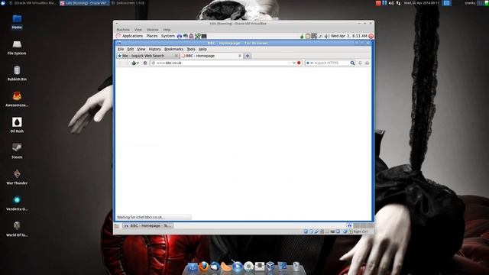Click the clipboard icon in guest panel tray

pyautogui.click(x=307, y=36)
